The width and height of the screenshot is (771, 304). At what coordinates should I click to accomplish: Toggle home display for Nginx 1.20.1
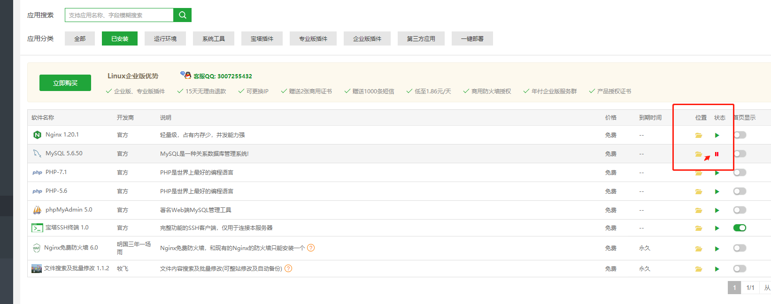point(740,135)
